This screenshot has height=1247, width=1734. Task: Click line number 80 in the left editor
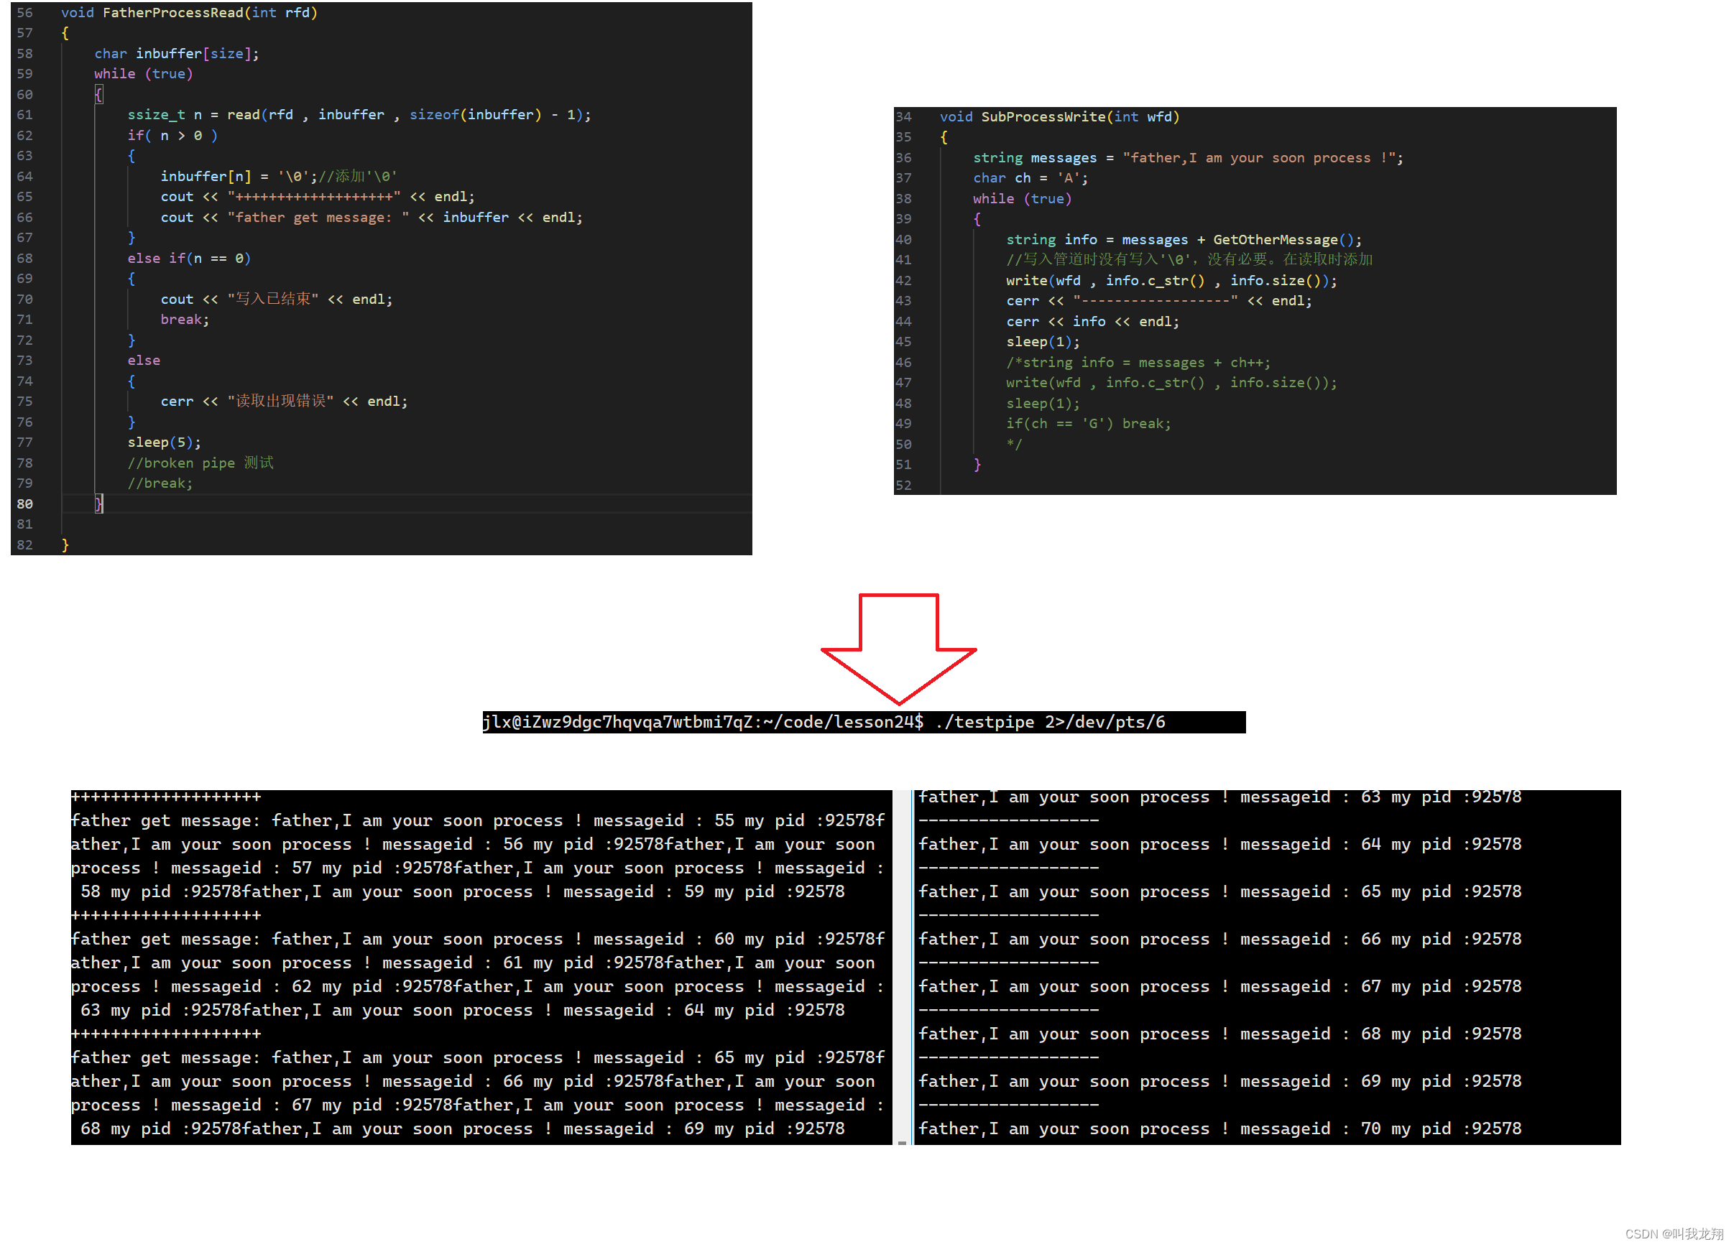point(24,504)
